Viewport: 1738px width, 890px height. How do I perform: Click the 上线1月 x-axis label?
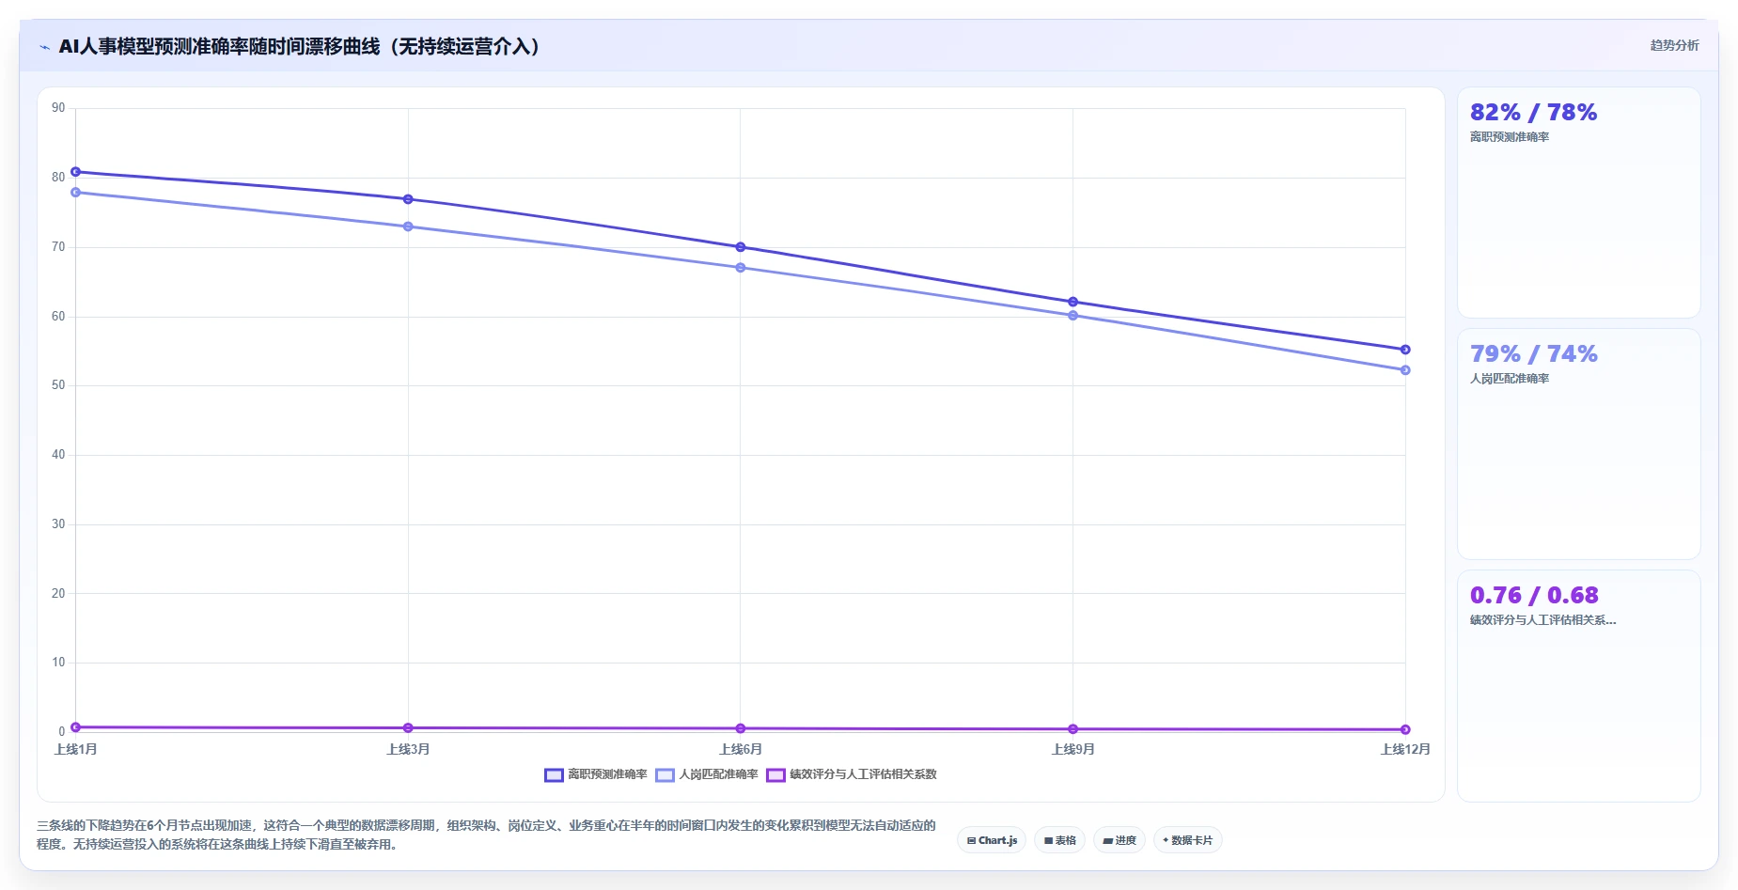tap(76, 749)
